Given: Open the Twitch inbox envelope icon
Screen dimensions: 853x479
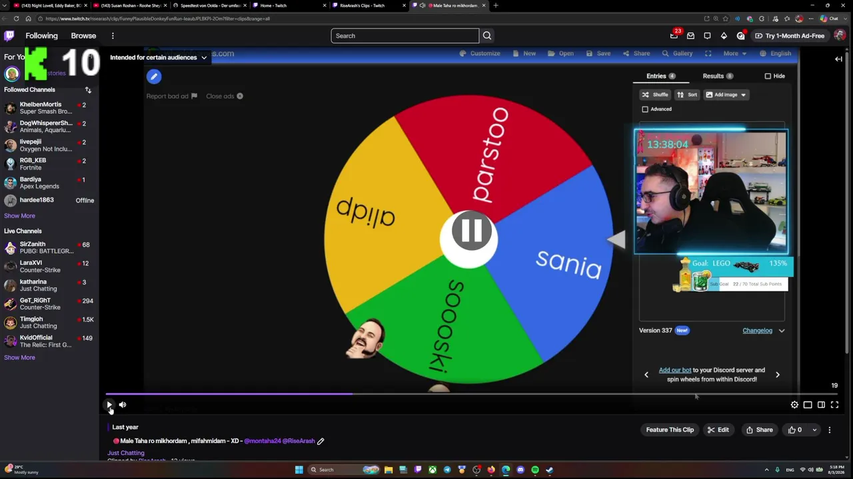Looking at the screenshot, I should coord(690,36).
